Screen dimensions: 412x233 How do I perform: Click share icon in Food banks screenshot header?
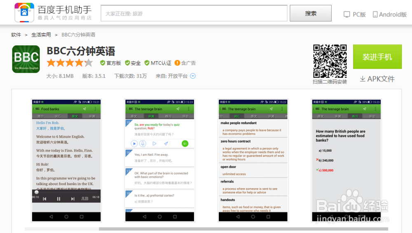(84, 109)
